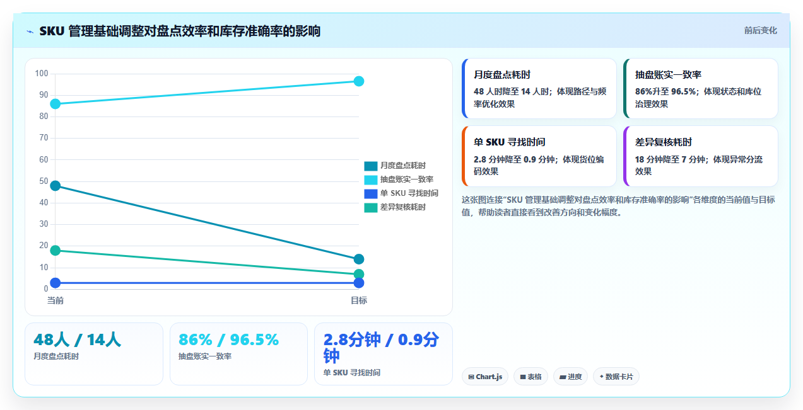The image size is (803, 410).
Task: Select the 数据卡片 tag chip
Action: 616,377
